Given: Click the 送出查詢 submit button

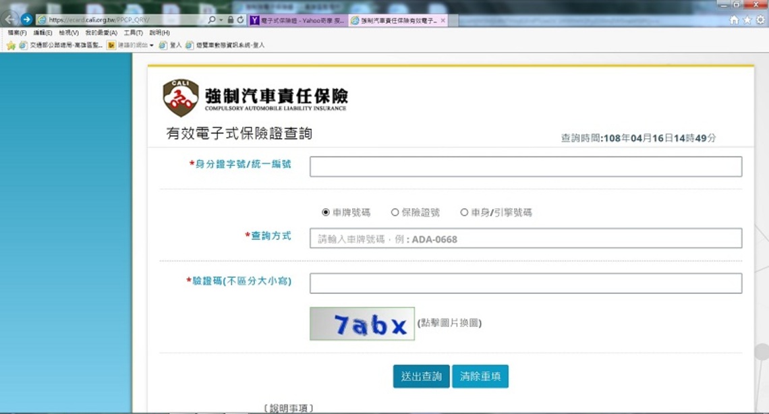Looking at the screenshot, I should [422, 376].
